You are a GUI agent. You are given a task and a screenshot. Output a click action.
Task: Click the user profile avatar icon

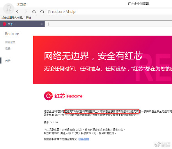click(9, 9)
